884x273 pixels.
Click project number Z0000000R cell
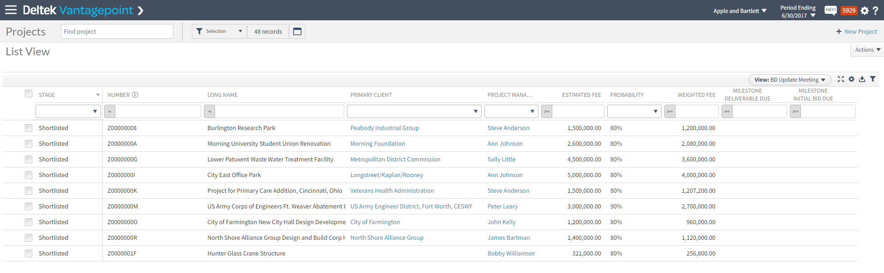coord(122,237)
